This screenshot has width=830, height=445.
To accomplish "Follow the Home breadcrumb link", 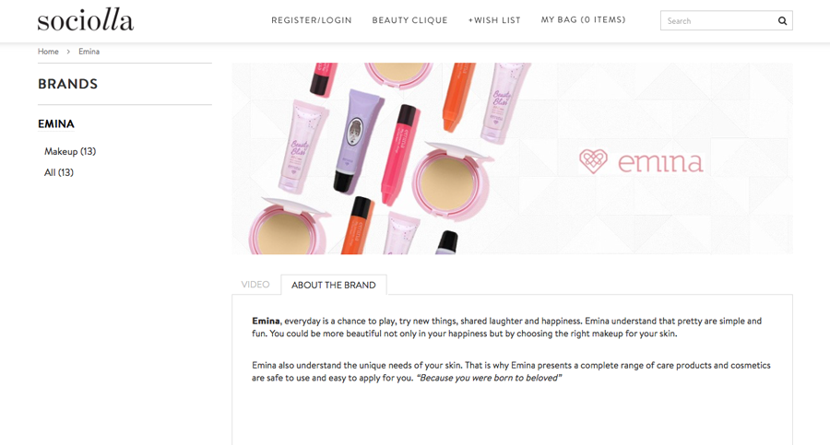I will click(x=48, y=52).
